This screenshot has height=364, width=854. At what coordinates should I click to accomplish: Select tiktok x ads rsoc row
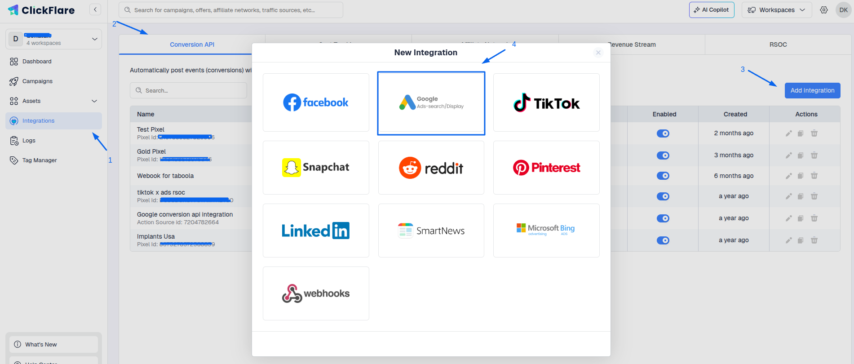[161, 192]
